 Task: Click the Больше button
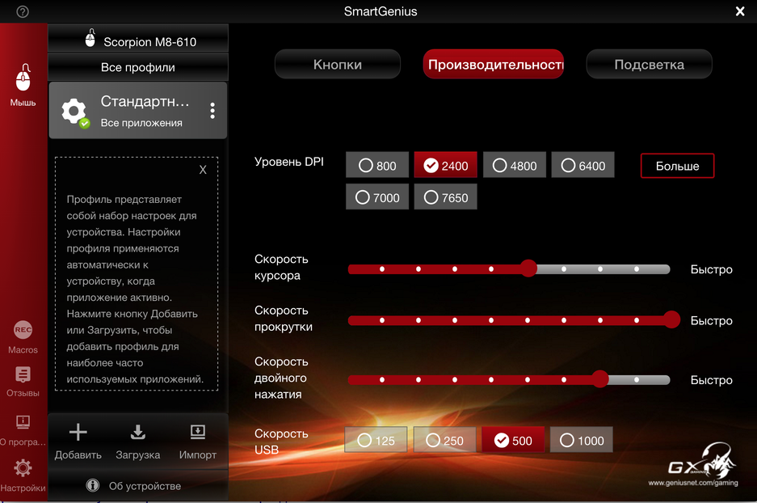677,166
